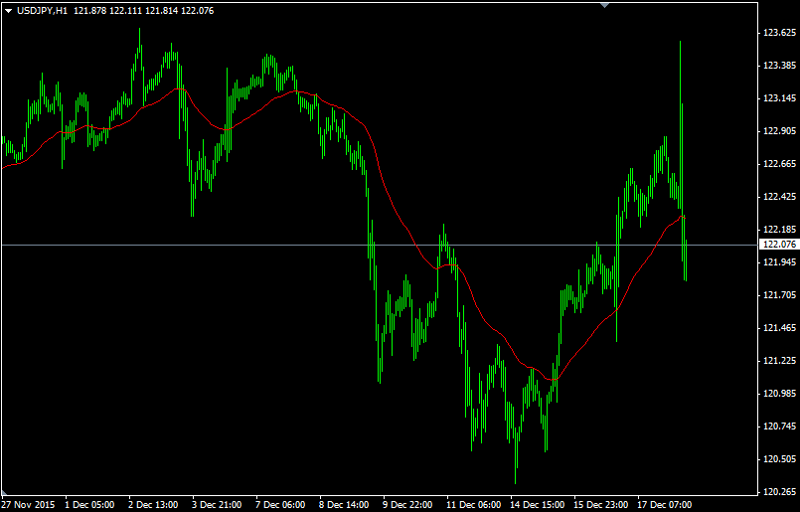Click the 121.945 price axis label
This screenshot has width=800, height=512.
coord(779,262)
